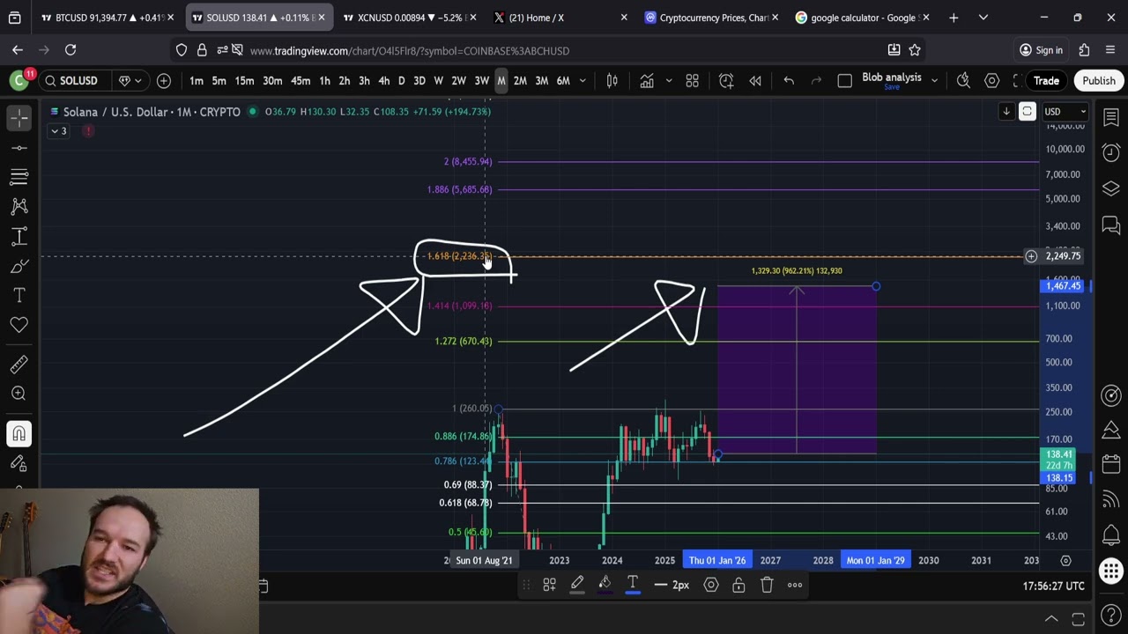This screenshot has width=1128, height=634.
Task: Expand the timeframe list dropdown arrow
Action: point(583,81)
